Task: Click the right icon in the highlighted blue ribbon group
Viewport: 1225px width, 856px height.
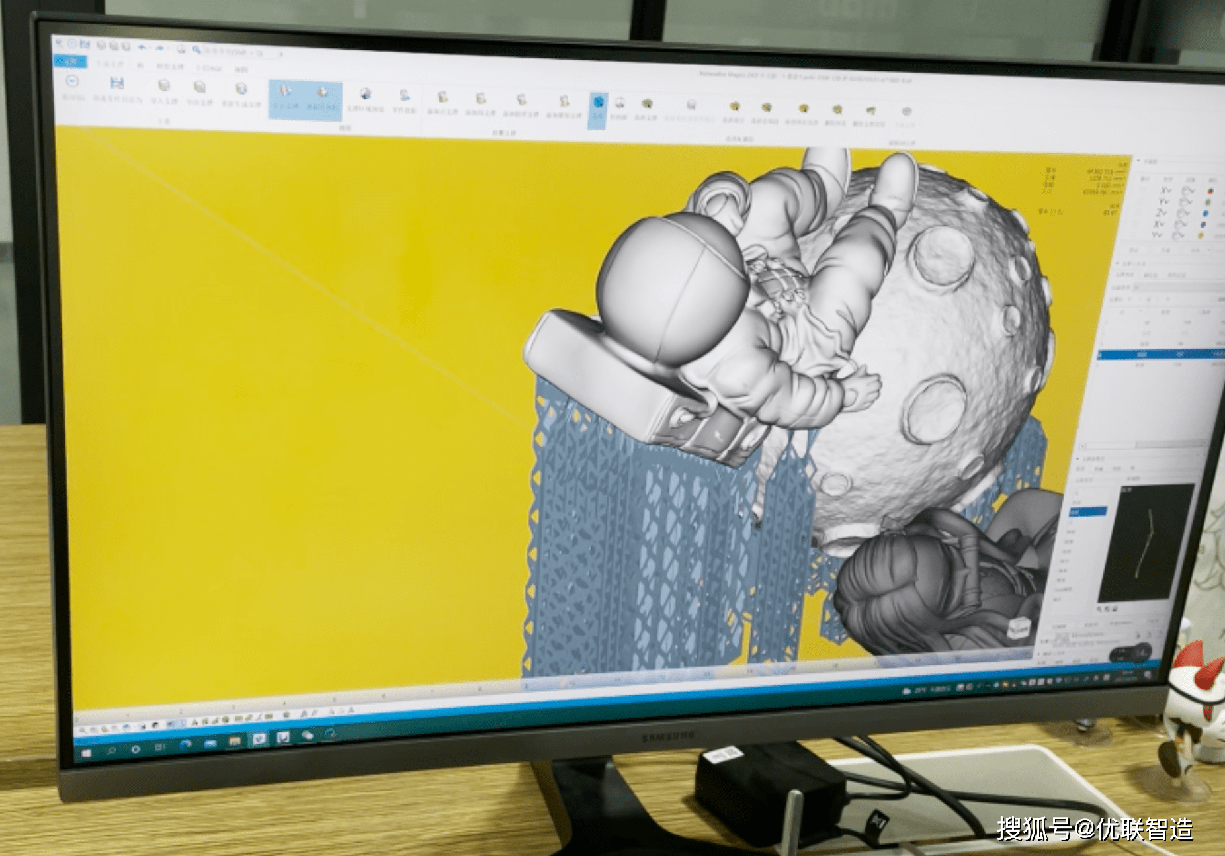Action: [x=323, y=92]
